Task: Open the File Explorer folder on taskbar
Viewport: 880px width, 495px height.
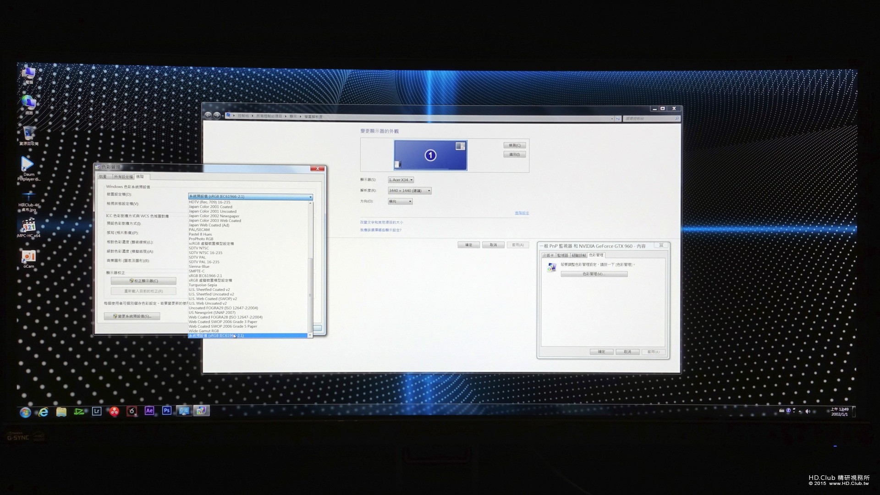Action: point(61,412)
